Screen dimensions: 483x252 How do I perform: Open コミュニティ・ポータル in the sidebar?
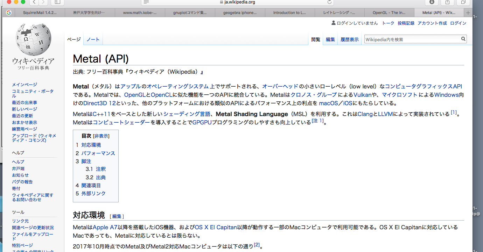33,93
